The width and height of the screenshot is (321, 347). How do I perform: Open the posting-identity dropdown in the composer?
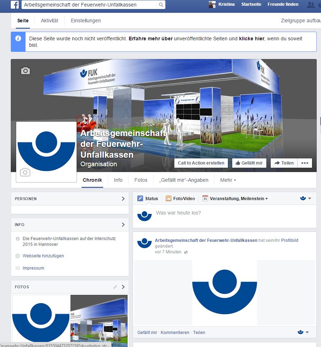tap(306, 198)
